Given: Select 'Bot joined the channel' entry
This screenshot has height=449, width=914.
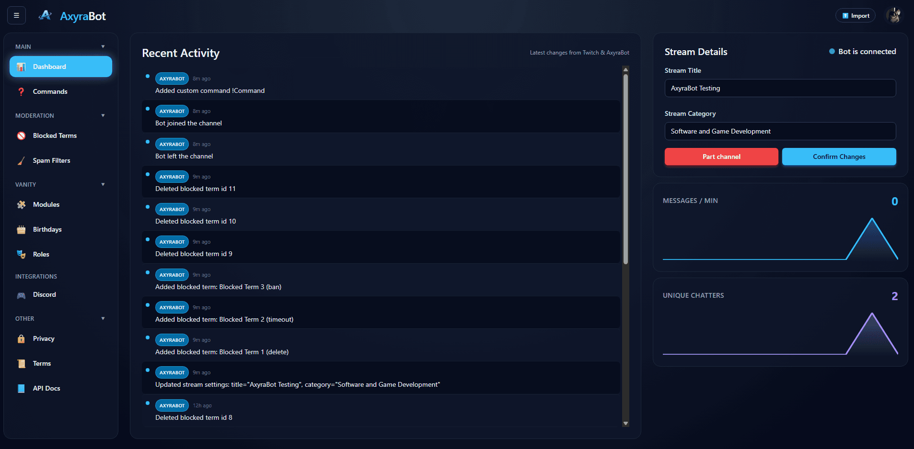Looking at the screenshot, I should [x=381, y=116].
